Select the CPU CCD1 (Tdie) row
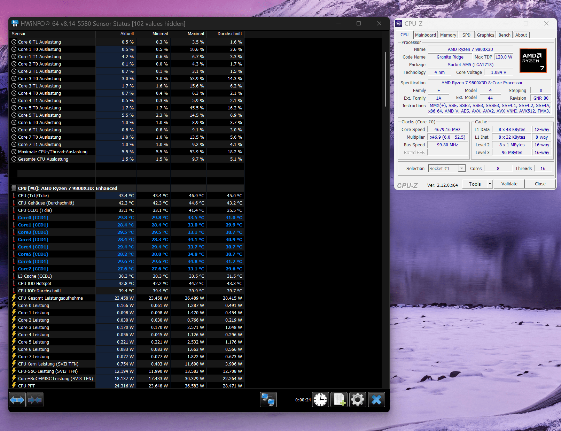The width and height of the screenshot is (561, 431). [126, 210]
